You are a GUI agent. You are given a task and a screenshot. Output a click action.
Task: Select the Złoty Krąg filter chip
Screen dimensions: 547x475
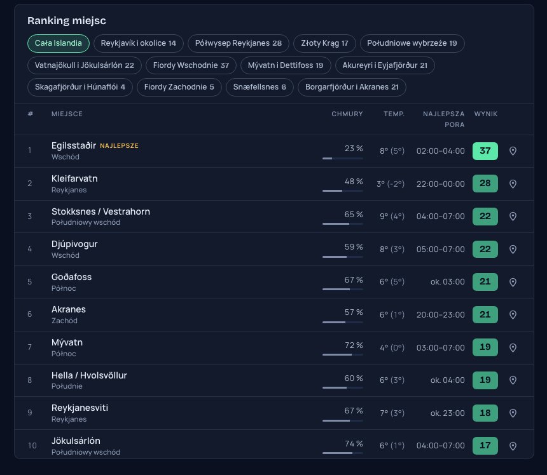pos(324,43)
